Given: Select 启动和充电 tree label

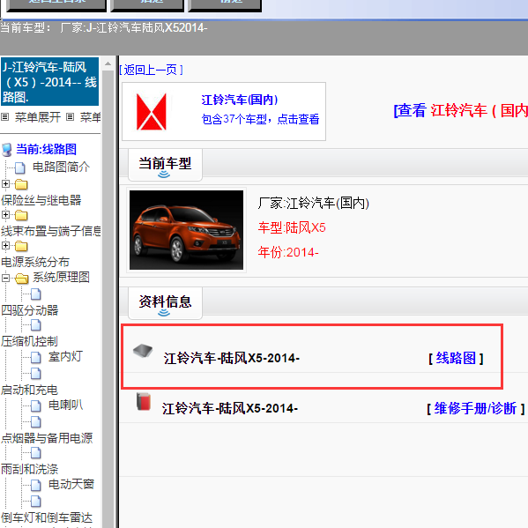Looking at the screenshot, I should point(29,390).
